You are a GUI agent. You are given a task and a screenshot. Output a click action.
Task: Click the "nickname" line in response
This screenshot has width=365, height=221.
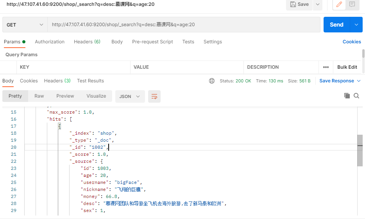(x=113, y=190)
